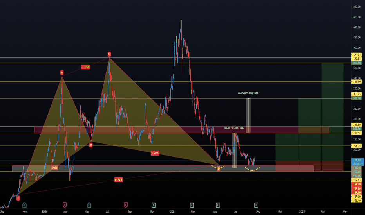Select the 29.40% price range measurement label
365x215 pixels.
(248, 93)
